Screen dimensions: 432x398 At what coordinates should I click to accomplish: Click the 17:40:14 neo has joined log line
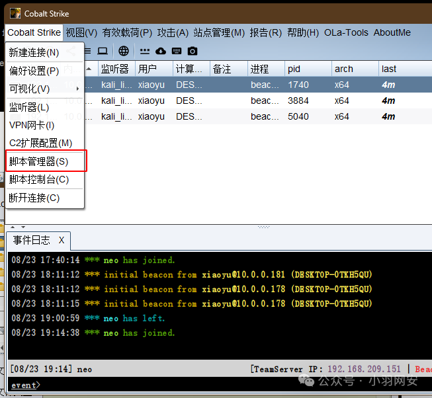[93, 260]
